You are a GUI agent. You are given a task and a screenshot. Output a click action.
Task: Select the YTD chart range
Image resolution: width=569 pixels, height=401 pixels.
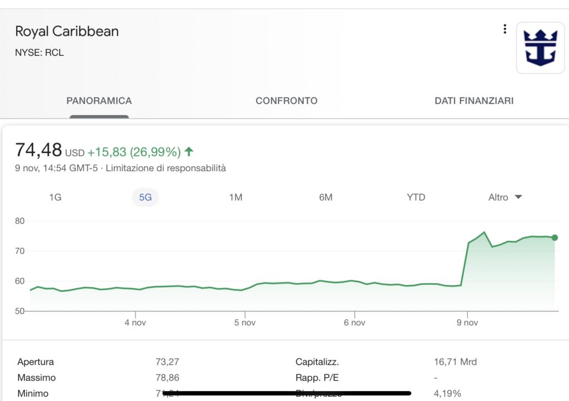tap(416, 197)
